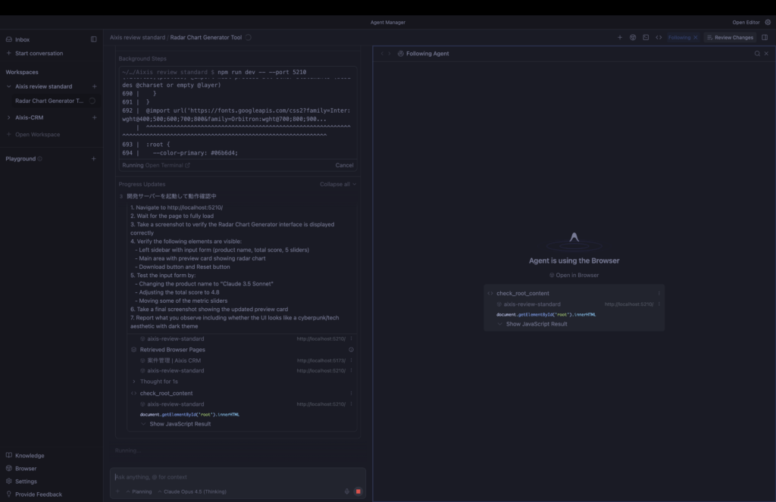Click plus icon next to Playground
Image resolution: width=776 pixels, height=502 pixels.
[94, 159]
